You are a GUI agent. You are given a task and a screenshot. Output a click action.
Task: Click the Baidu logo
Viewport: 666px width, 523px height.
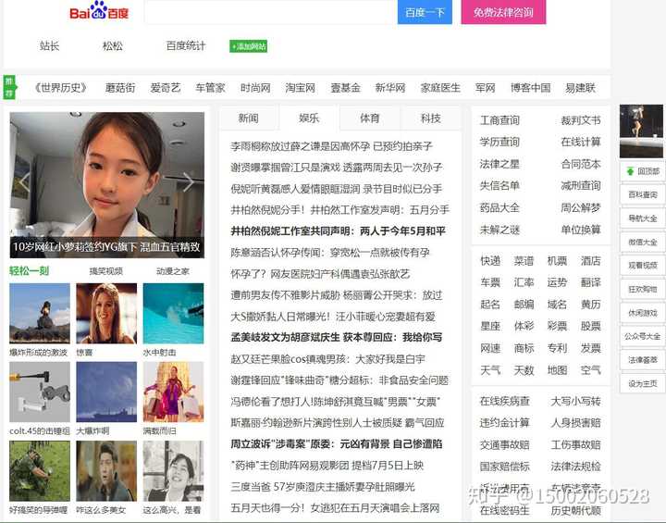[99, 11]
